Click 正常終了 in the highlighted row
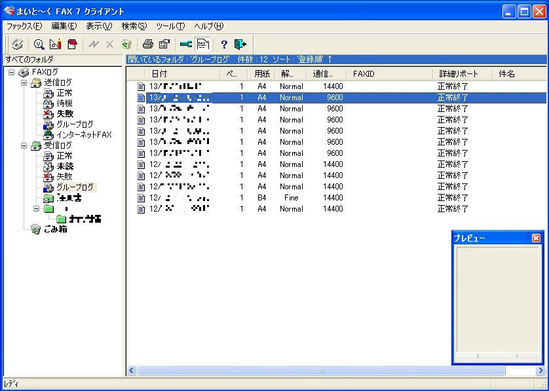549x391 pixels. 453,98
